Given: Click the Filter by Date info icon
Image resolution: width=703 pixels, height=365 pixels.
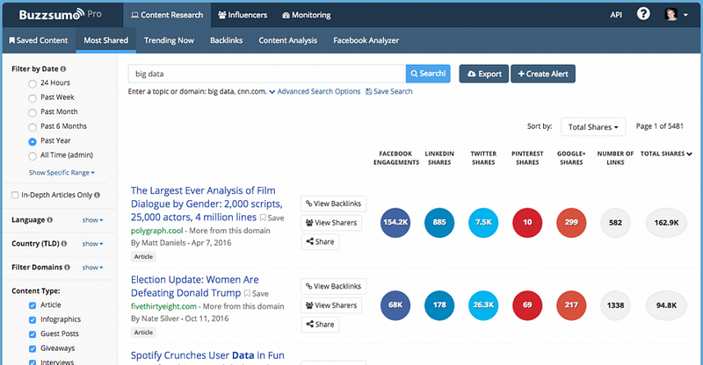Looking at the screenshot, I should (63, 69).
